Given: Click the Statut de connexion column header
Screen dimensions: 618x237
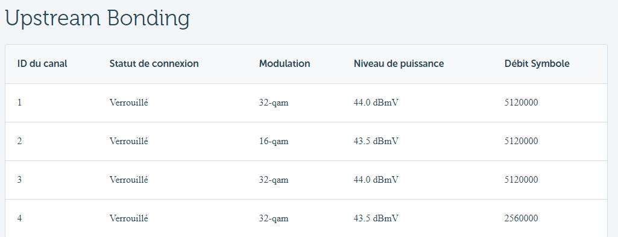Looking at the screenshot, I should (154, 63).
